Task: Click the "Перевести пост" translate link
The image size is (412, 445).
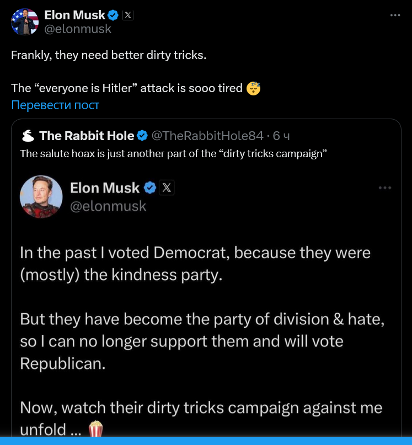Action: 55,105
